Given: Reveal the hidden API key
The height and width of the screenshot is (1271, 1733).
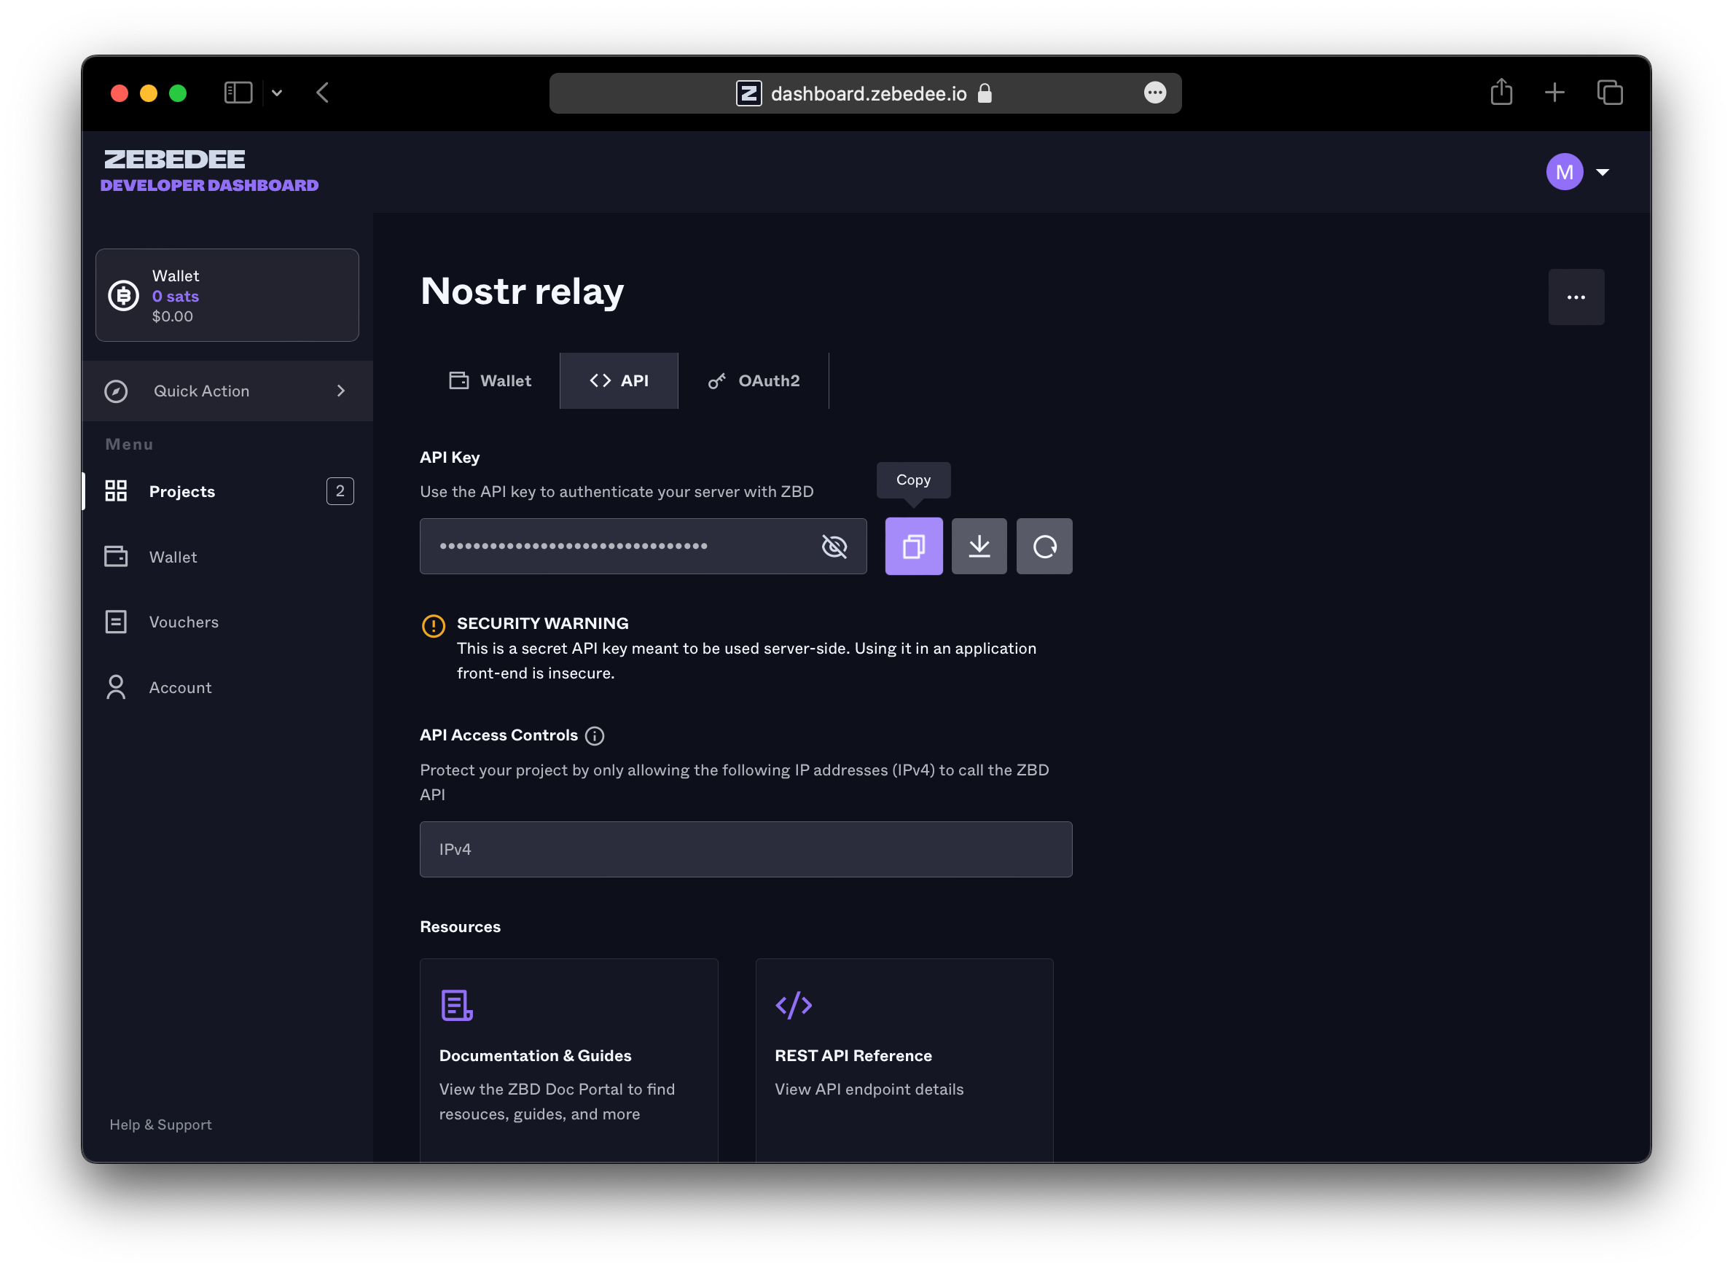Looking at the screenshot, I should click(834, 547).
